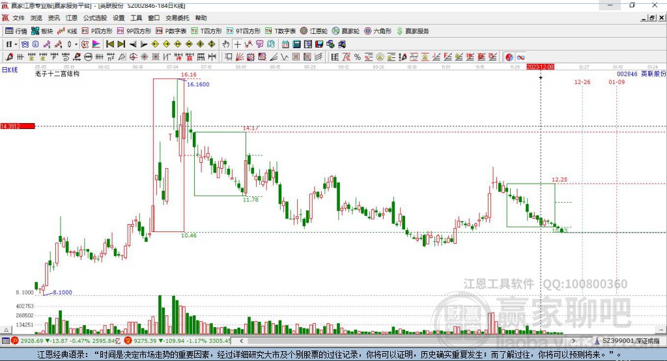Toggle the rainbow triangle indicator button
The height and width of the screenshot is (361, 667).
[x=96, y=44]
